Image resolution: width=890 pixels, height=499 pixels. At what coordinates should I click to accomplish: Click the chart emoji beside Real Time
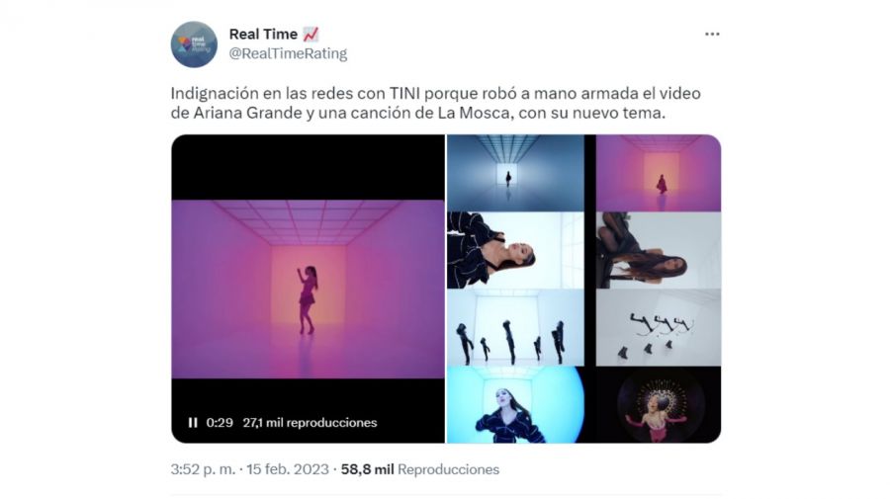point(311,35)
